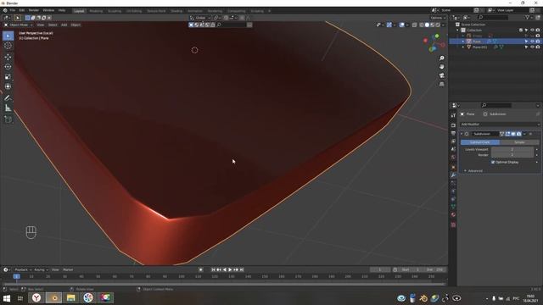The height and width of the screenshot is (305, 543).
Task: Toggle Subdivision modifier viewport display
Action: [513, 134]
